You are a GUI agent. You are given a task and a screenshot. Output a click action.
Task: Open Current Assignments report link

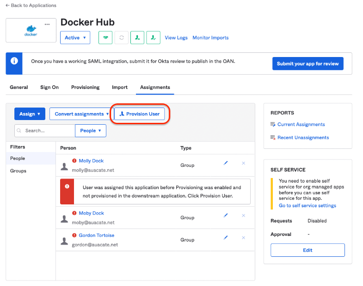[301, 124]
